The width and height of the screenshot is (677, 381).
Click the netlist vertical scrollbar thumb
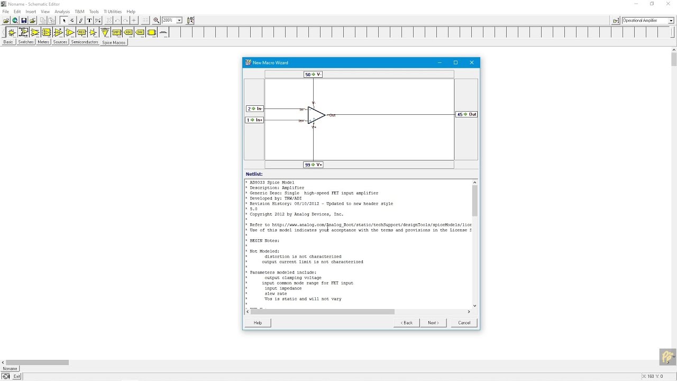pyautogui.click(x=474, y=201)
